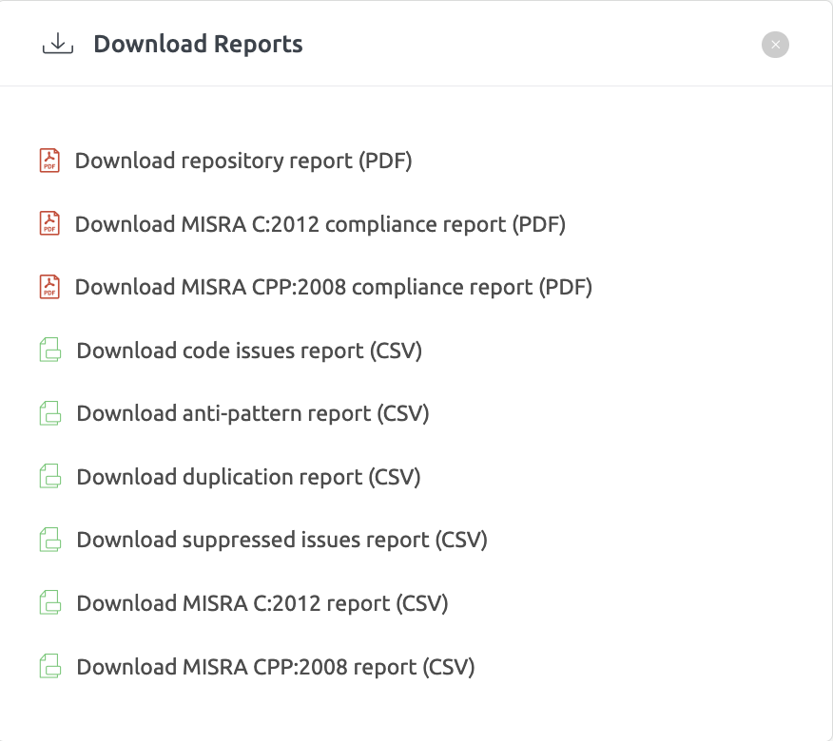
Task: Download the MISRA CPP:2008 CSV report
Action: (276, 666)
